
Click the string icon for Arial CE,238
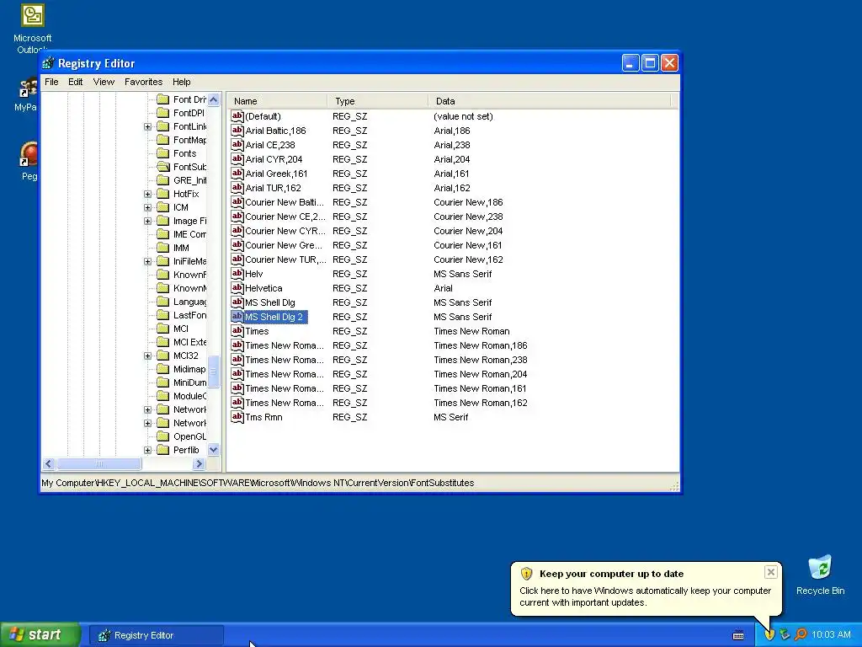237,145
